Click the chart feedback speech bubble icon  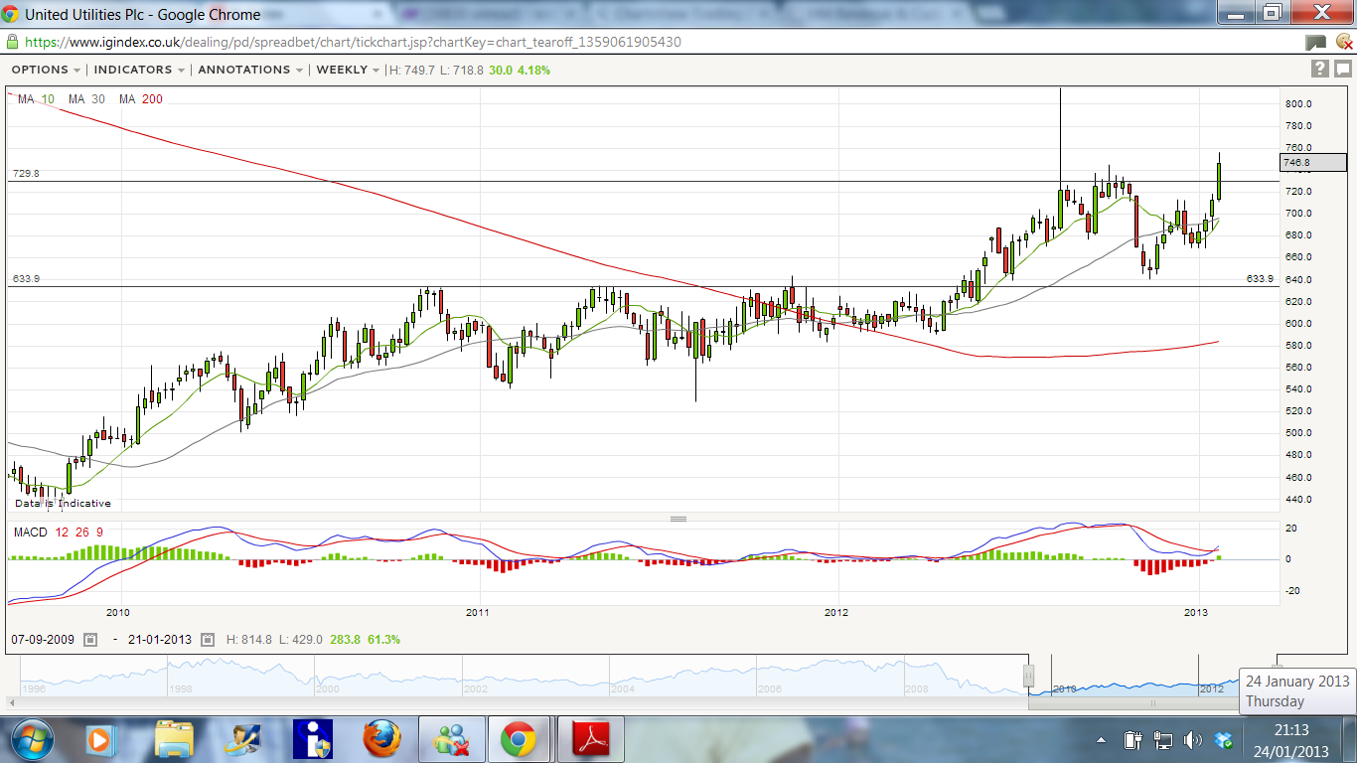coord(1342,69)
